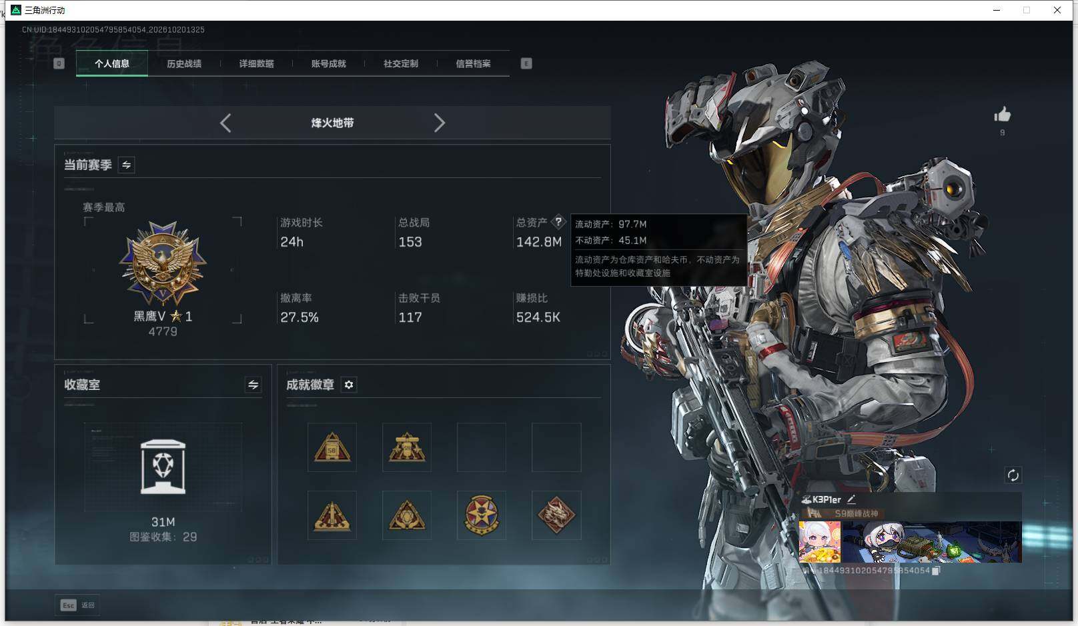Viewport: 1078px width, 626px height.
Task: Select the red dragon diamond badge
Action: 556,515
